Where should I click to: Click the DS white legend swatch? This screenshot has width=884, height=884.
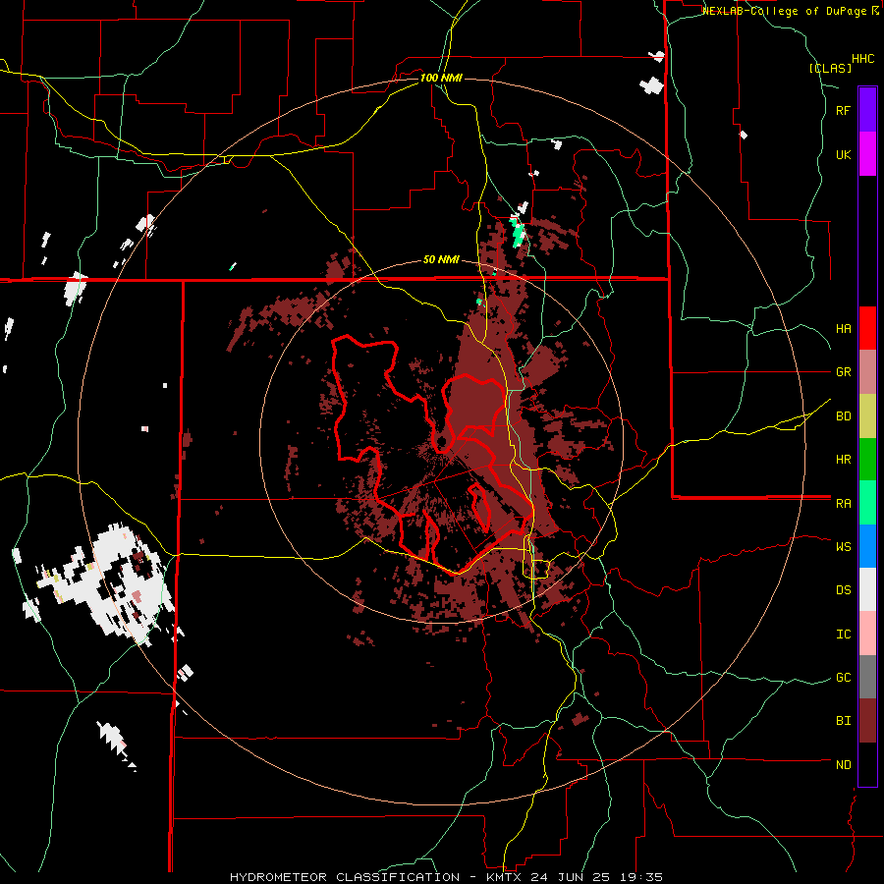[x=867, y=589]
